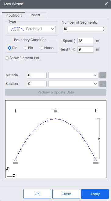Click the Span(L) input field
The width and height of the screenshot is (111, 201).
[86, 41]
